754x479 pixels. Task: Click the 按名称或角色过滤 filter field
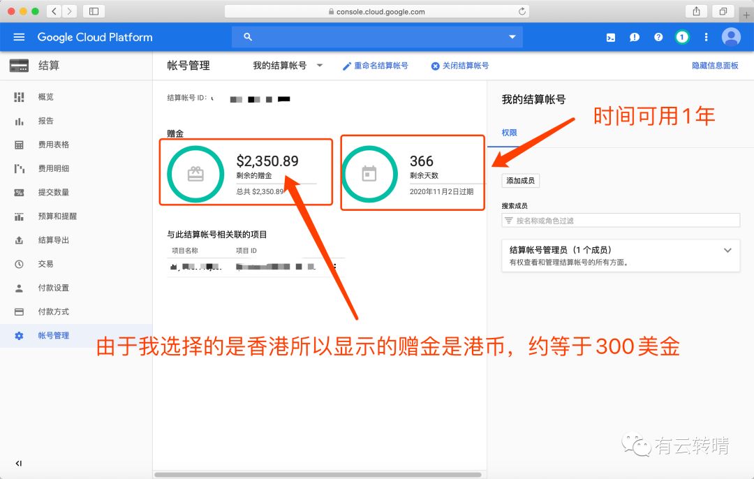[x=621, y=221]
